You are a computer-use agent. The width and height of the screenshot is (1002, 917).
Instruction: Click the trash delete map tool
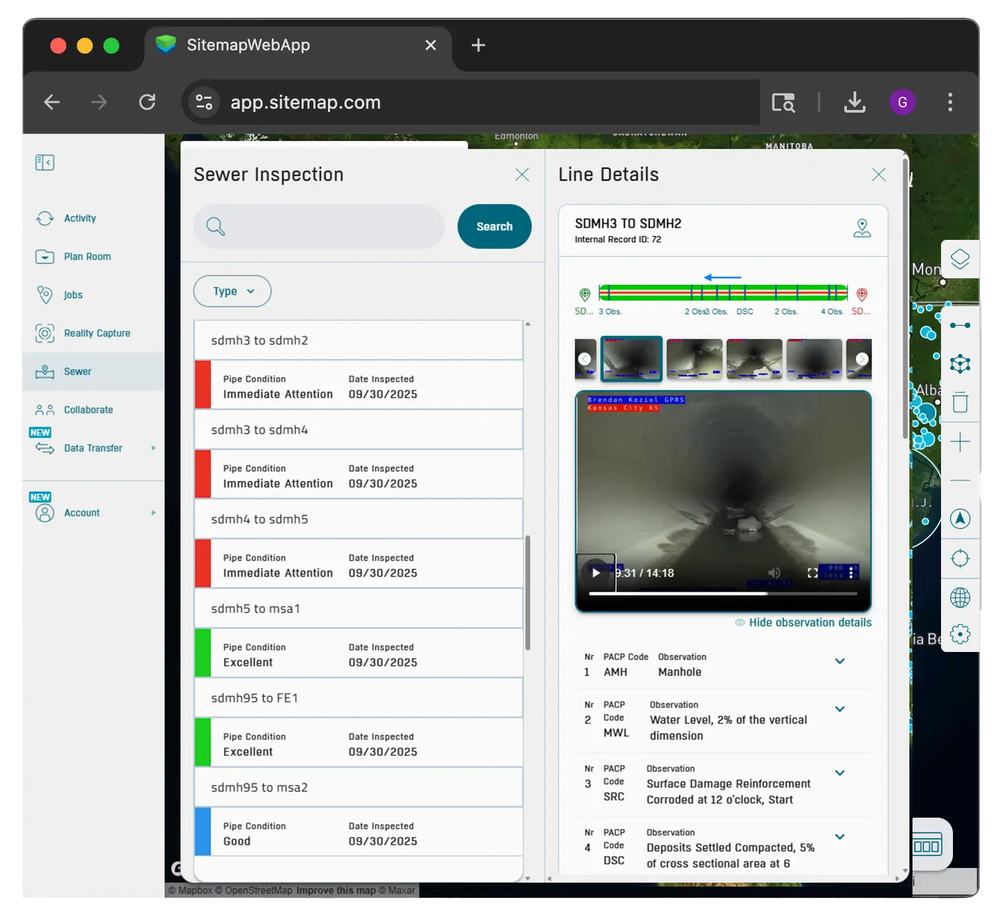(960, 402)
